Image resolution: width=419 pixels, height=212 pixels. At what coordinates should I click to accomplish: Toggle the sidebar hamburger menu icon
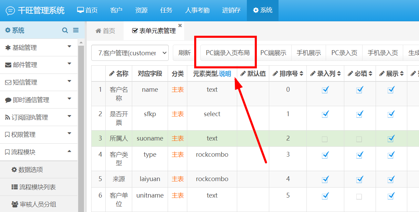(x=76, y=30)
